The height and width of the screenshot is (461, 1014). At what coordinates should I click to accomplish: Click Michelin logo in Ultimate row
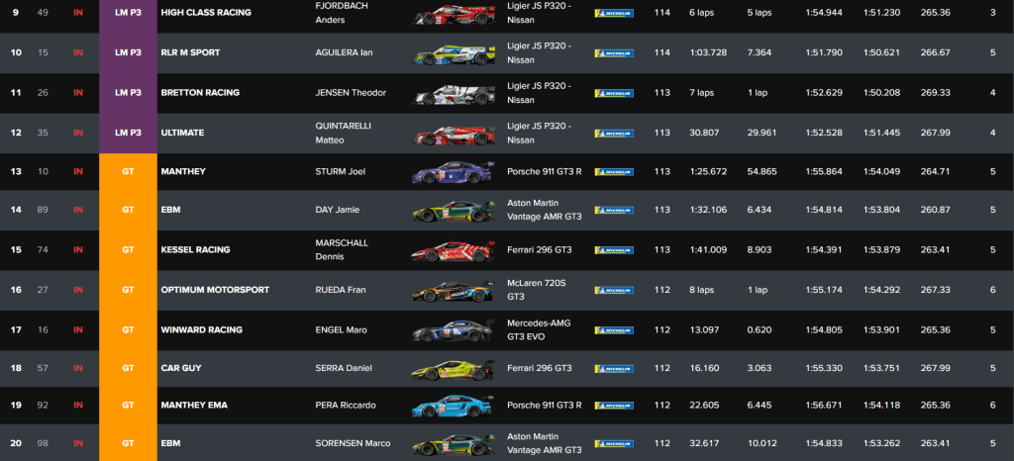[614, 133]
